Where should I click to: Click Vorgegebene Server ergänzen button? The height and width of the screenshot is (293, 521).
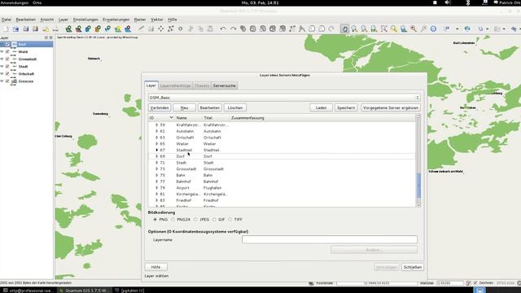[391, 107]
